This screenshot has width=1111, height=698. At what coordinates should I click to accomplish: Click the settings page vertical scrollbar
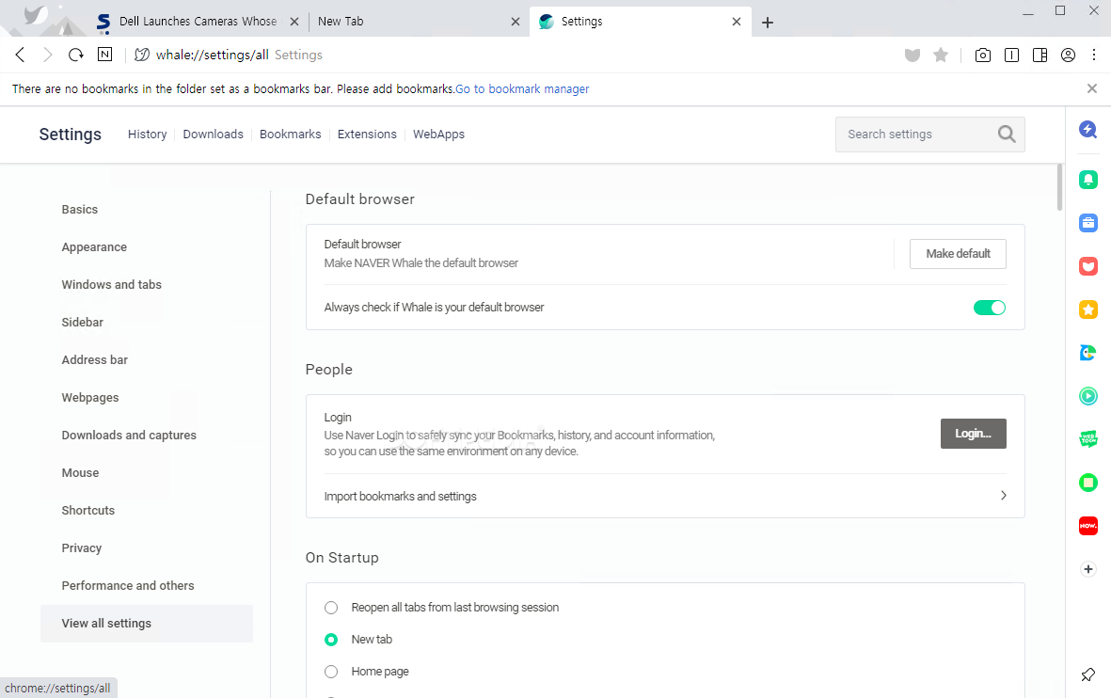(1059, 187)
